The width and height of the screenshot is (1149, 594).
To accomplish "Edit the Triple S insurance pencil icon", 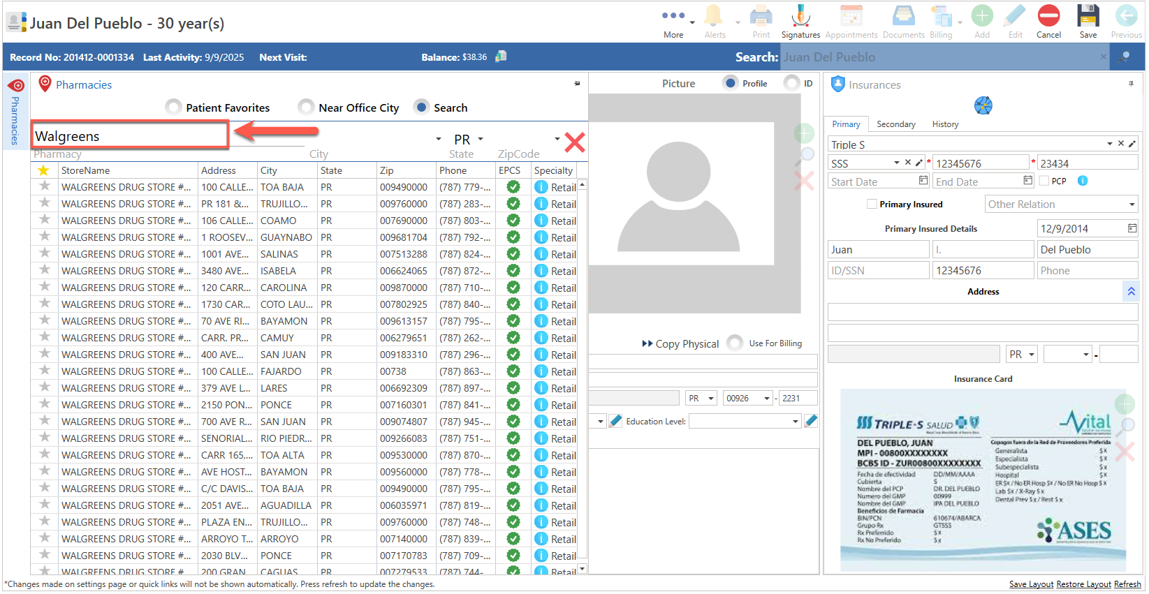I will tap(1132, 144).
